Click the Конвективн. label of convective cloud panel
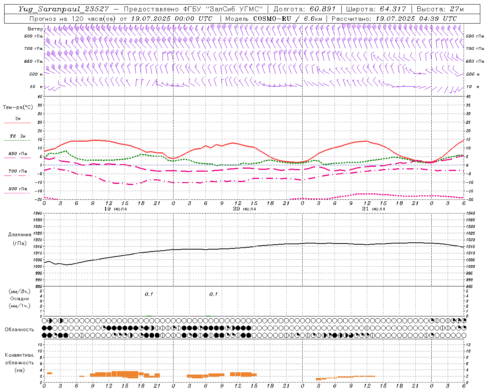The width and height of the screenshot is (486, 389). [x=19, y=355]
